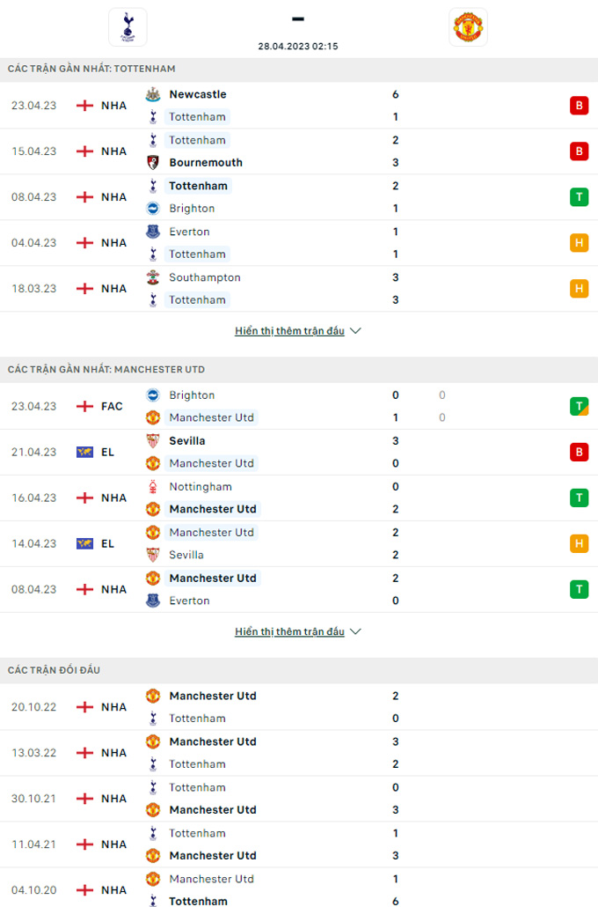The width and height of the screenshot is (598, 907).
Task: Click the match date 28.04.2023 02:15
Action: [x=298, y=47]
